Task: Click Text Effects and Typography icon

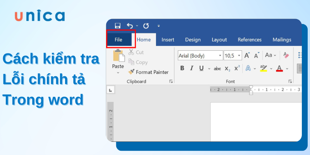Action: pyautogui.click(x=248, y=69)
